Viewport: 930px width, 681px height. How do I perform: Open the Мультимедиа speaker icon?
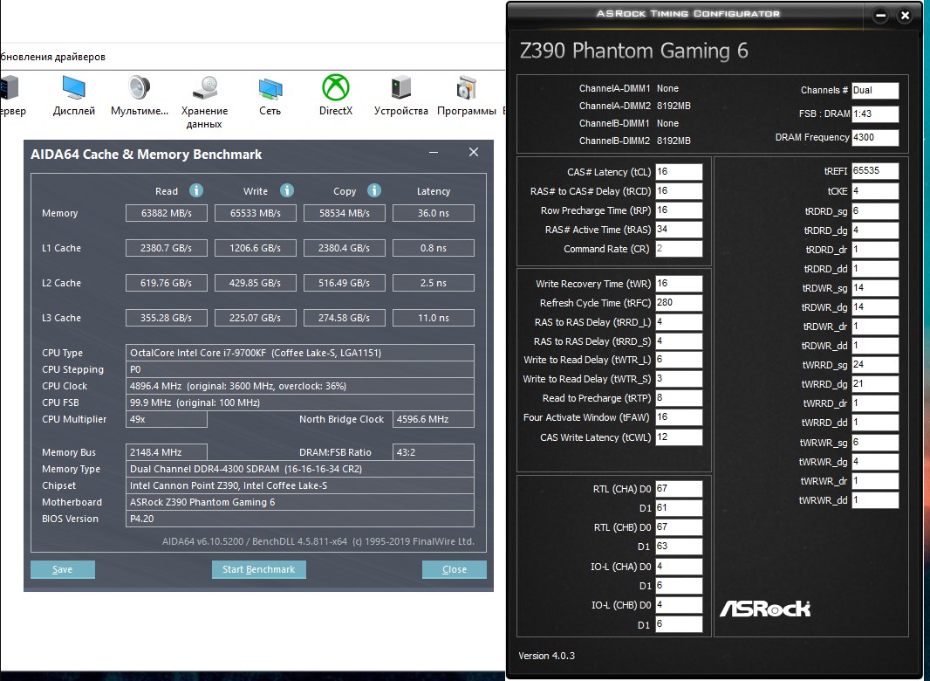click(140, 88)
